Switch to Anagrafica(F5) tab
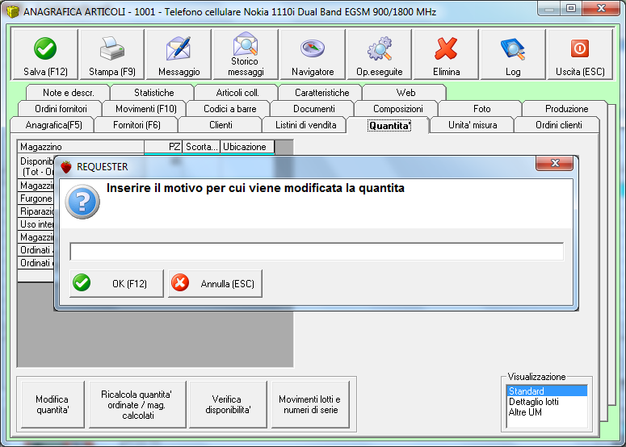Viewport: 626px width, 447px height. [x=53, y=125]
